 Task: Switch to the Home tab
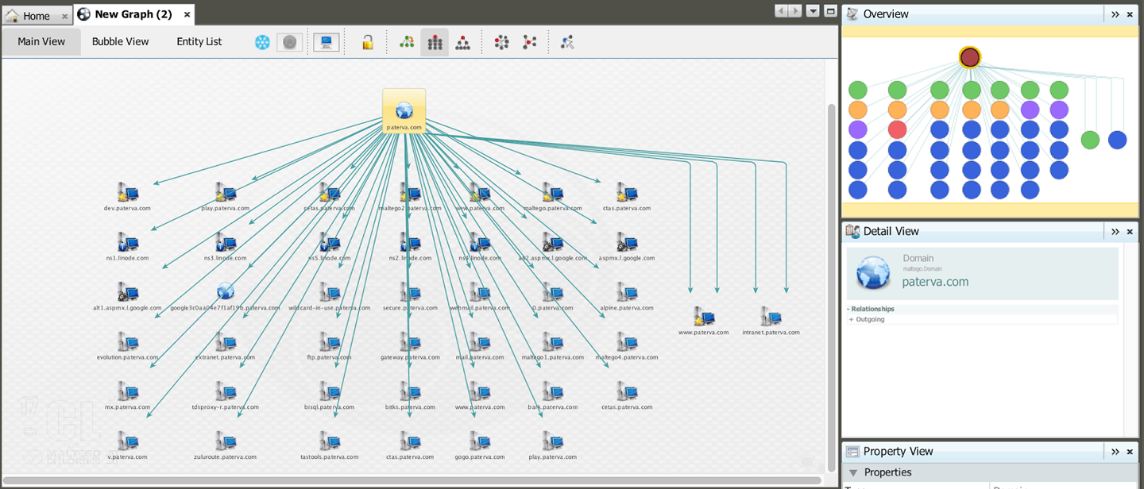[37, 16]
